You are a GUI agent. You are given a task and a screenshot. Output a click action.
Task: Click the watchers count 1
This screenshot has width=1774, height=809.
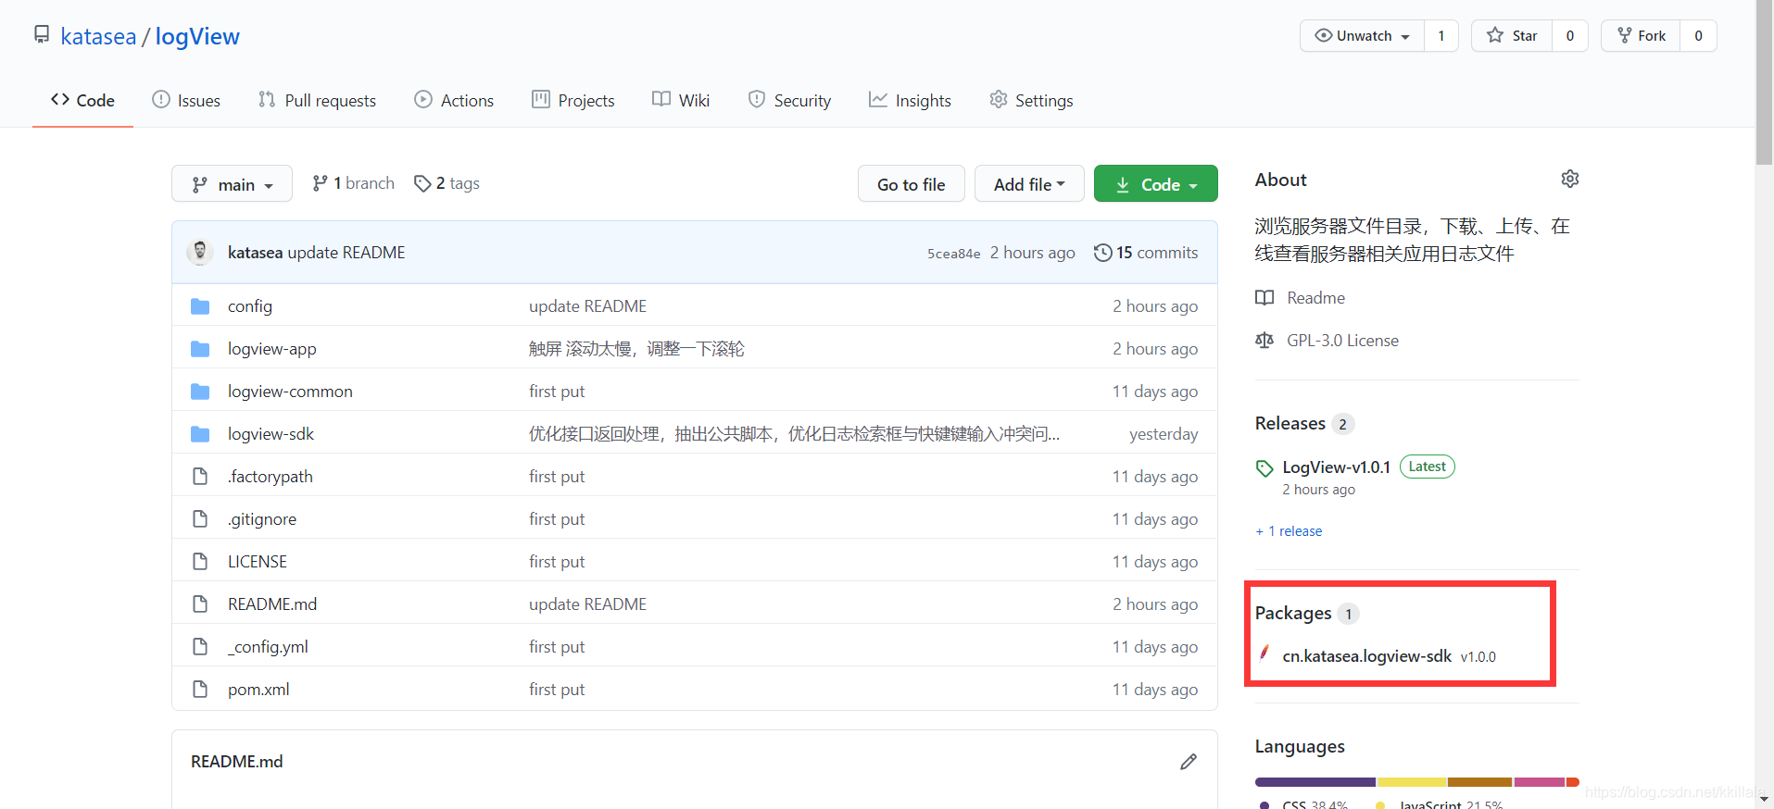point(1441,36)
